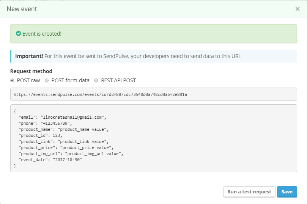Click the green checkmark success icon

tap(18, 34)
